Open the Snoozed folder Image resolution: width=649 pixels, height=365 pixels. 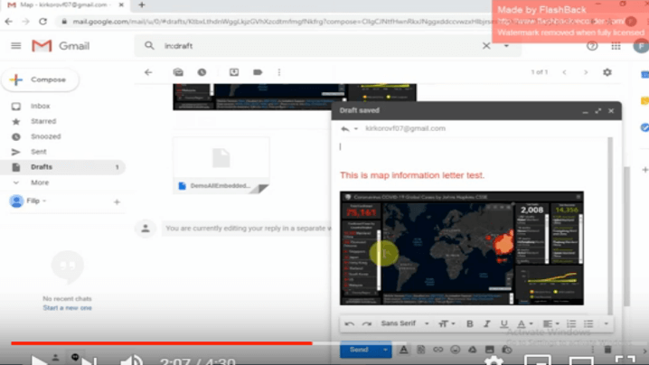pyautogui.click(x=45, y=136)
